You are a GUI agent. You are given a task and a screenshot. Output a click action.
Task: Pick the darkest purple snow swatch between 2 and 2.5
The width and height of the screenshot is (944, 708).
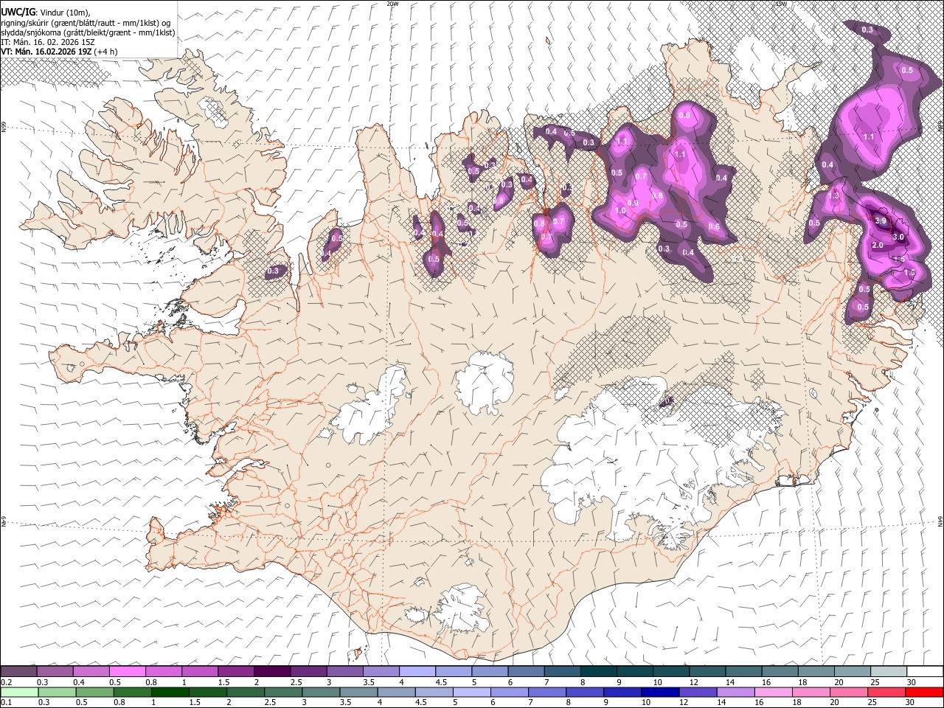271,671
